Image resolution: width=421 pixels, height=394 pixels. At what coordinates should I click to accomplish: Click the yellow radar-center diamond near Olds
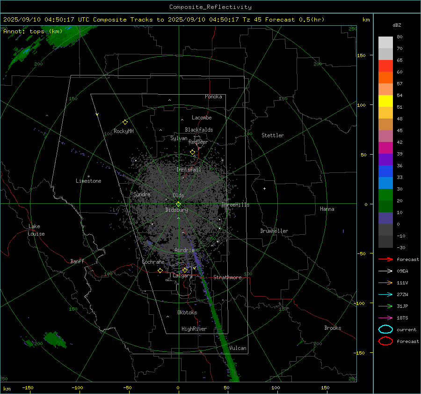178,204
